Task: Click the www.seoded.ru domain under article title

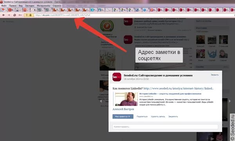Action: (146, 96)
